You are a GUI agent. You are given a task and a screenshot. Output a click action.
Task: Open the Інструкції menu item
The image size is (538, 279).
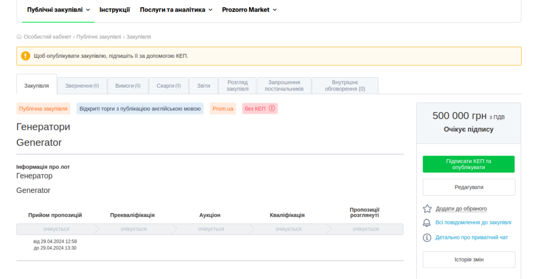click(x=115, y=9)
